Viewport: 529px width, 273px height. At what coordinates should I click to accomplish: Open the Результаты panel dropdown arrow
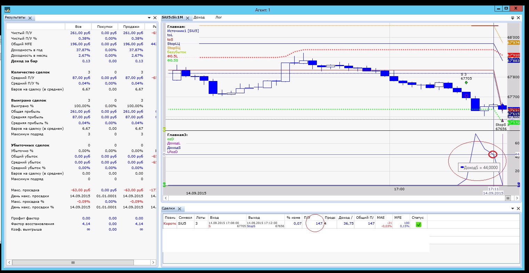pyautogui.click(x=149, y=18)
